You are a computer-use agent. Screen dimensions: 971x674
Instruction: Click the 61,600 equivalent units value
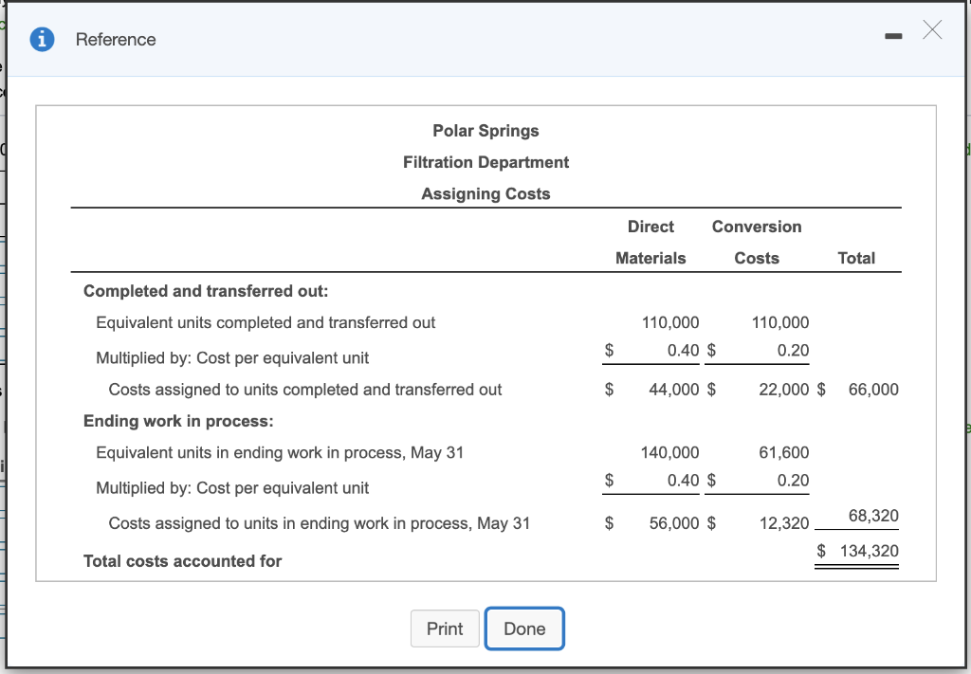pos(784,452)
